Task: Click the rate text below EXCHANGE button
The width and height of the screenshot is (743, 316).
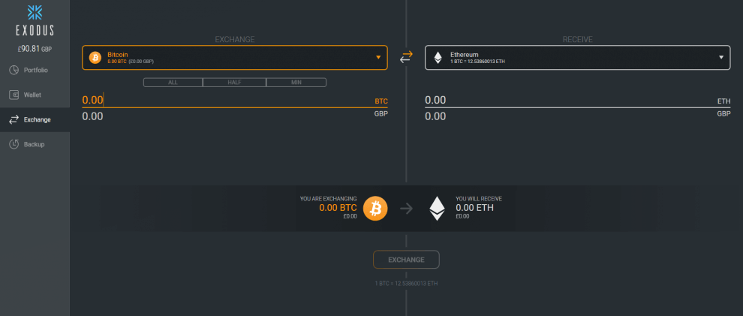Action: coord(406,283)
